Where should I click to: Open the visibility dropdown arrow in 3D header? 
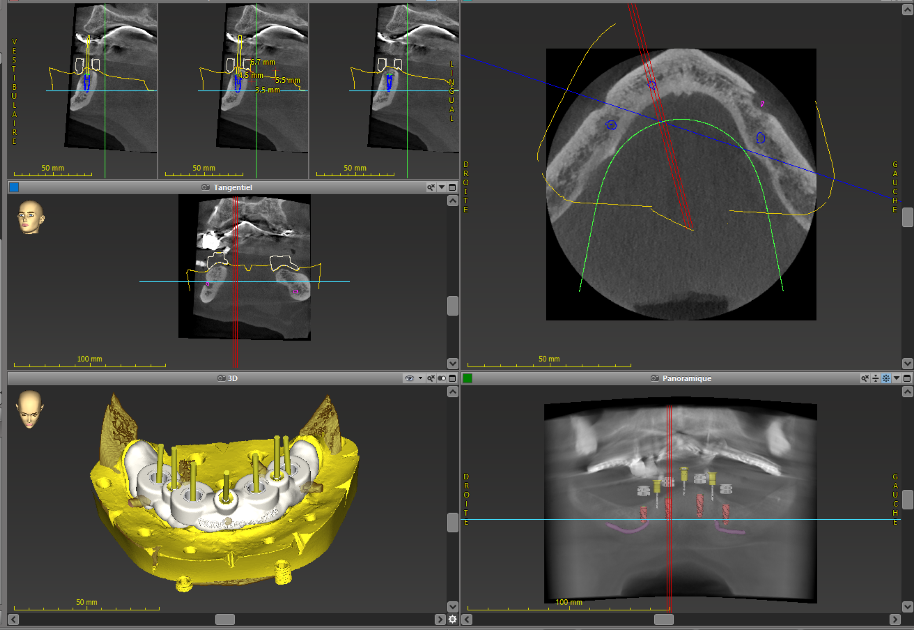tap(420, 378)
